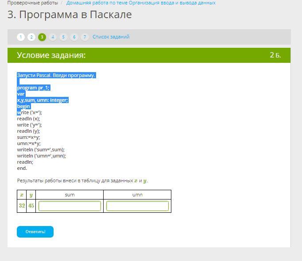Click the 'end.' code line
This screenshot has width=302, height=261.
[22, 168]
